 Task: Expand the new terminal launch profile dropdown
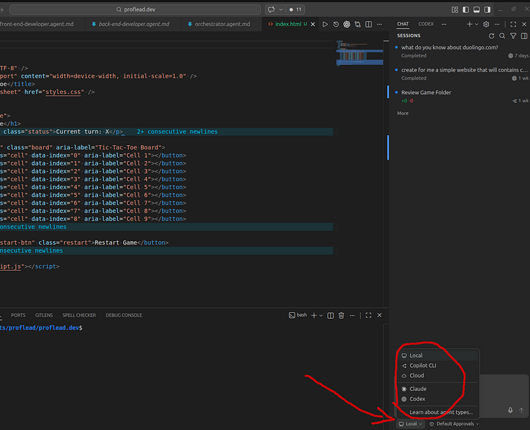pos(321,315)
